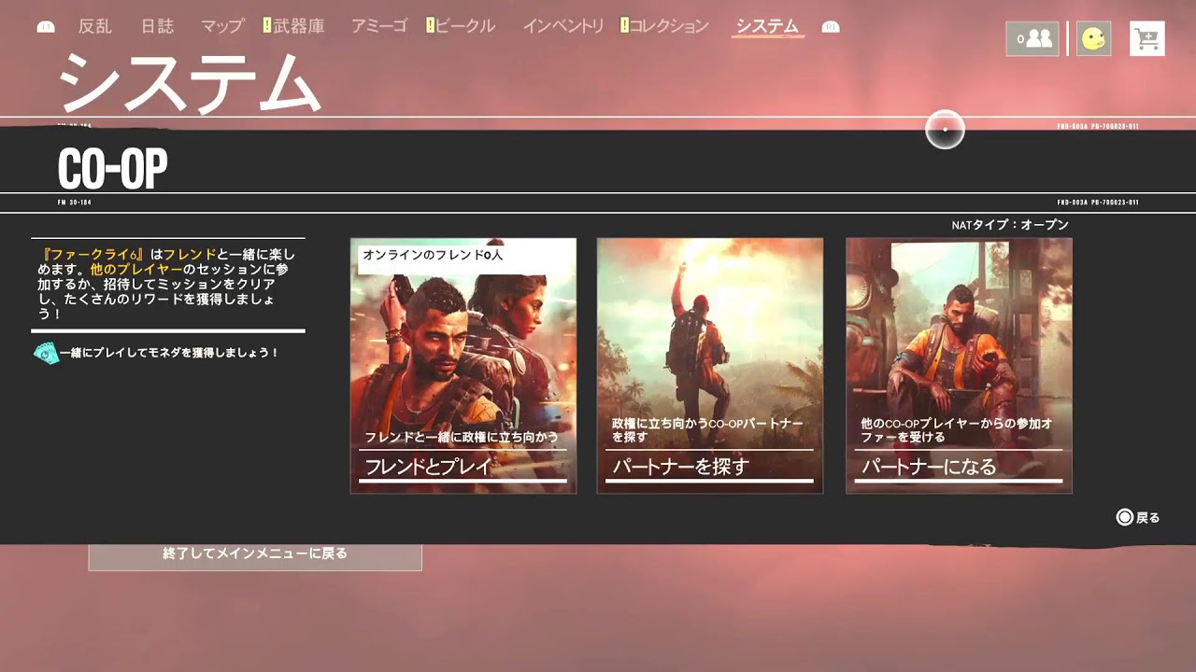
Task: Go to the アミーゴ tab
Action: coord(378,26)
